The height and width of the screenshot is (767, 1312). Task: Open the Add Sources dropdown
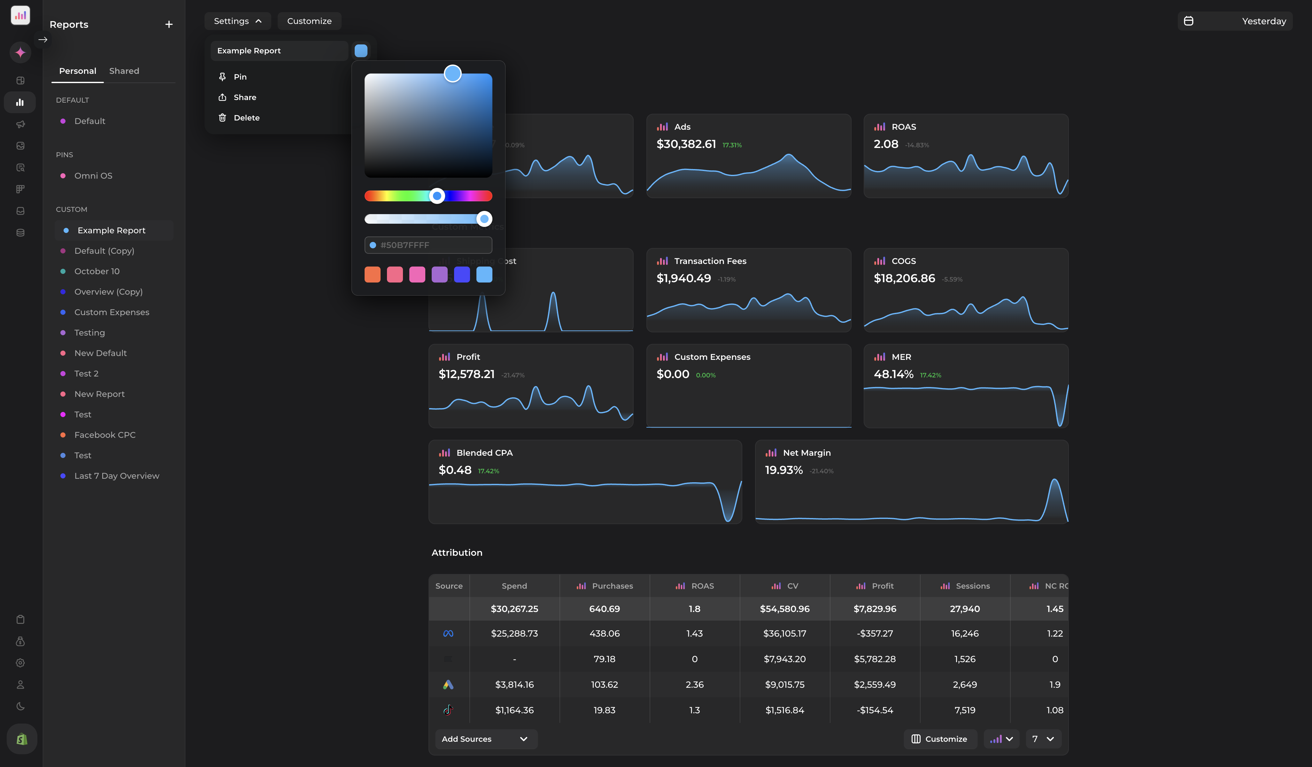(x=485, y=739)
